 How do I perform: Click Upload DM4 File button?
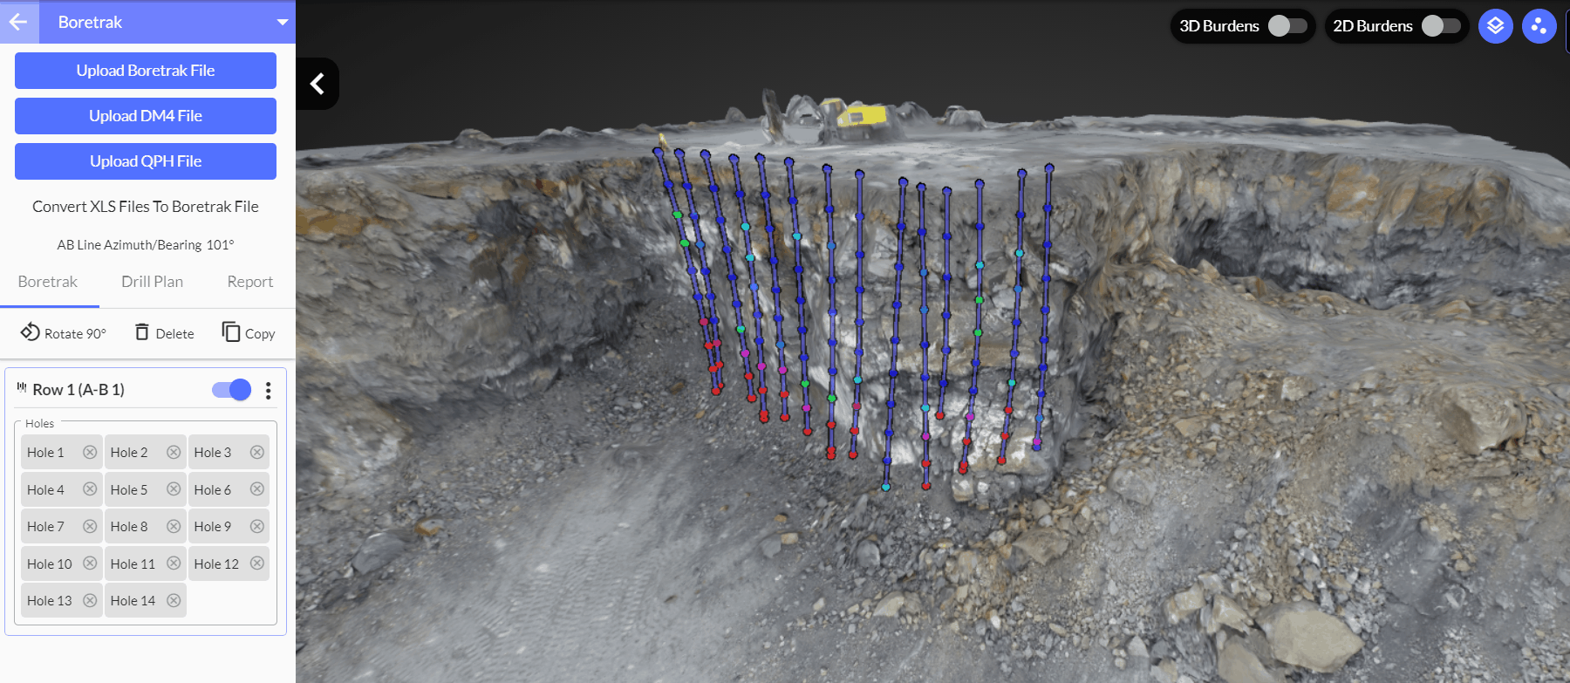[146, 116]
